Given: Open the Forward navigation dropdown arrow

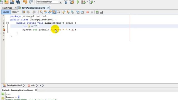Looking at the screenshot, I should tap(37, 12).
